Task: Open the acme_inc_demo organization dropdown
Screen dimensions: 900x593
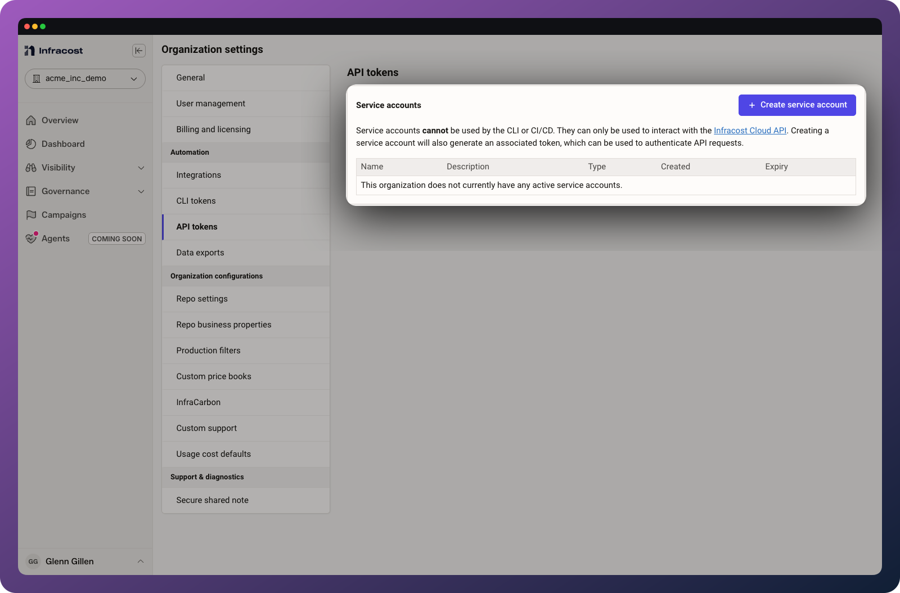Action: [x=85, y=79]
